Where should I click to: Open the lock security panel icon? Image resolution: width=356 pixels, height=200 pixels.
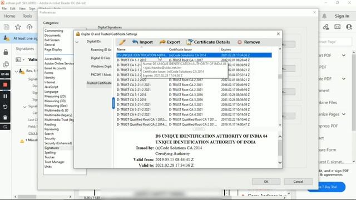(6, 52)
